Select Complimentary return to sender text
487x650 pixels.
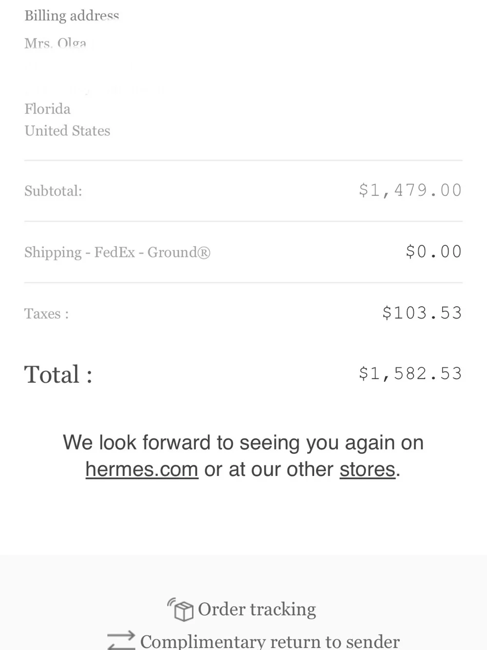click(x=270, y=641)
